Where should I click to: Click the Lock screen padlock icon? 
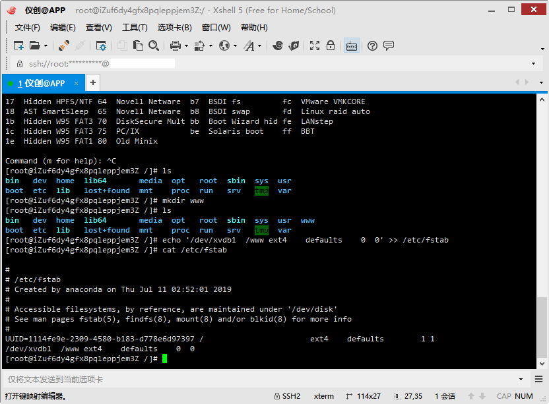331,45
